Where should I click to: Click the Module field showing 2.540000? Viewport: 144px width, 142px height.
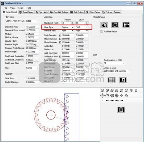32,34
